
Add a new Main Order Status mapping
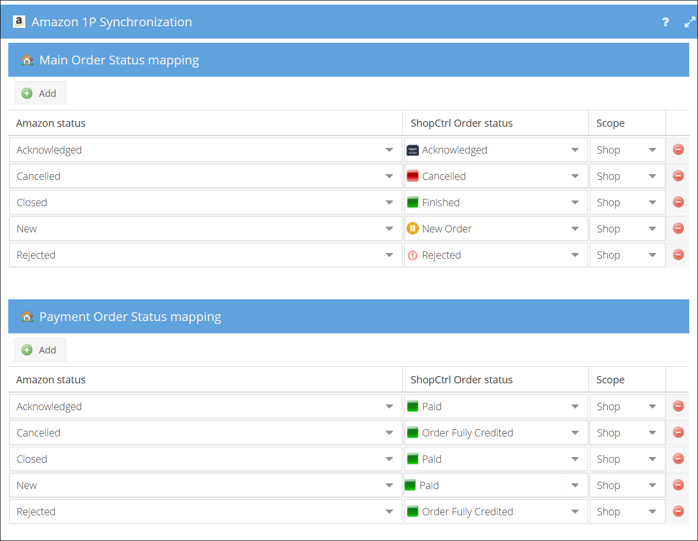(40, 93)
